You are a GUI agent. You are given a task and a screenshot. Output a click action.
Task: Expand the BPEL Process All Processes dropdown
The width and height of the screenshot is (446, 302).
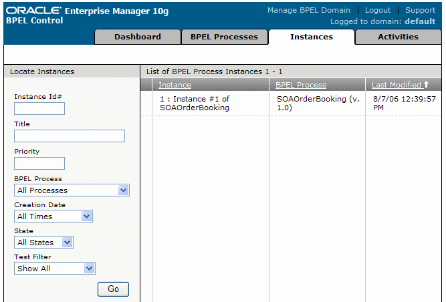(x=72, y=190)
